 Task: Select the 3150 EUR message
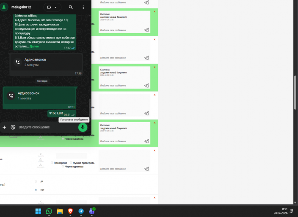tap(62, 114)
